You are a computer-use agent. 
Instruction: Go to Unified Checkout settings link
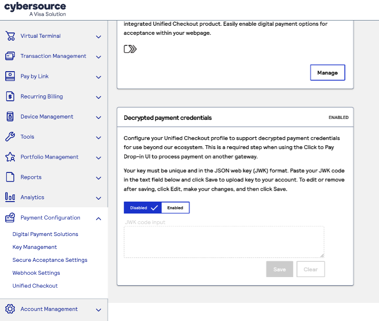point(35,286)
